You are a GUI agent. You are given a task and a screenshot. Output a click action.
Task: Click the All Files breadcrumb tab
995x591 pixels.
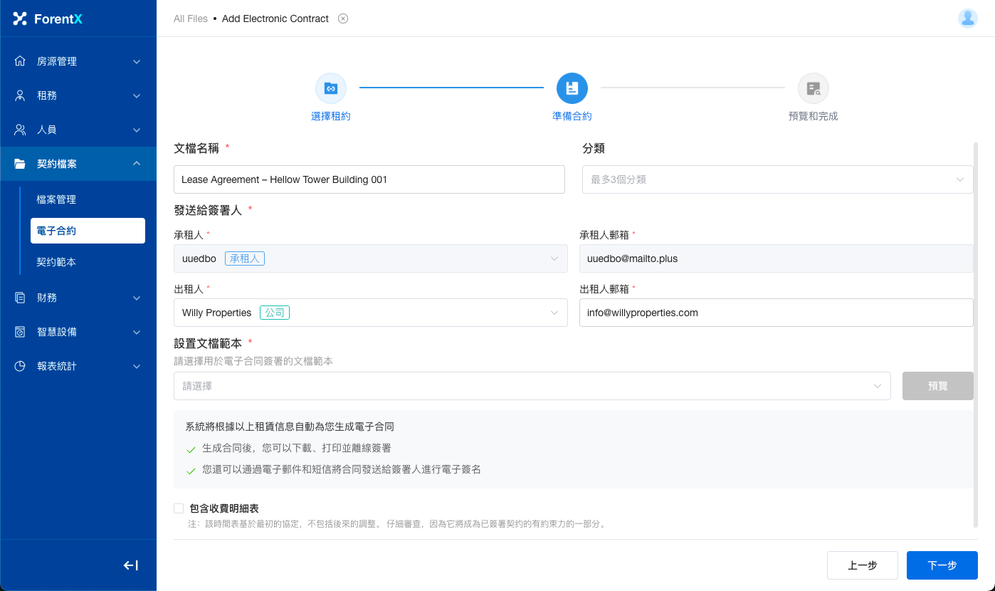point(190,19)
